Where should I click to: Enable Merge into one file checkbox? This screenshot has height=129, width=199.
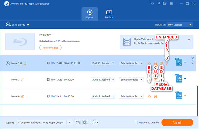pos(136,122)
